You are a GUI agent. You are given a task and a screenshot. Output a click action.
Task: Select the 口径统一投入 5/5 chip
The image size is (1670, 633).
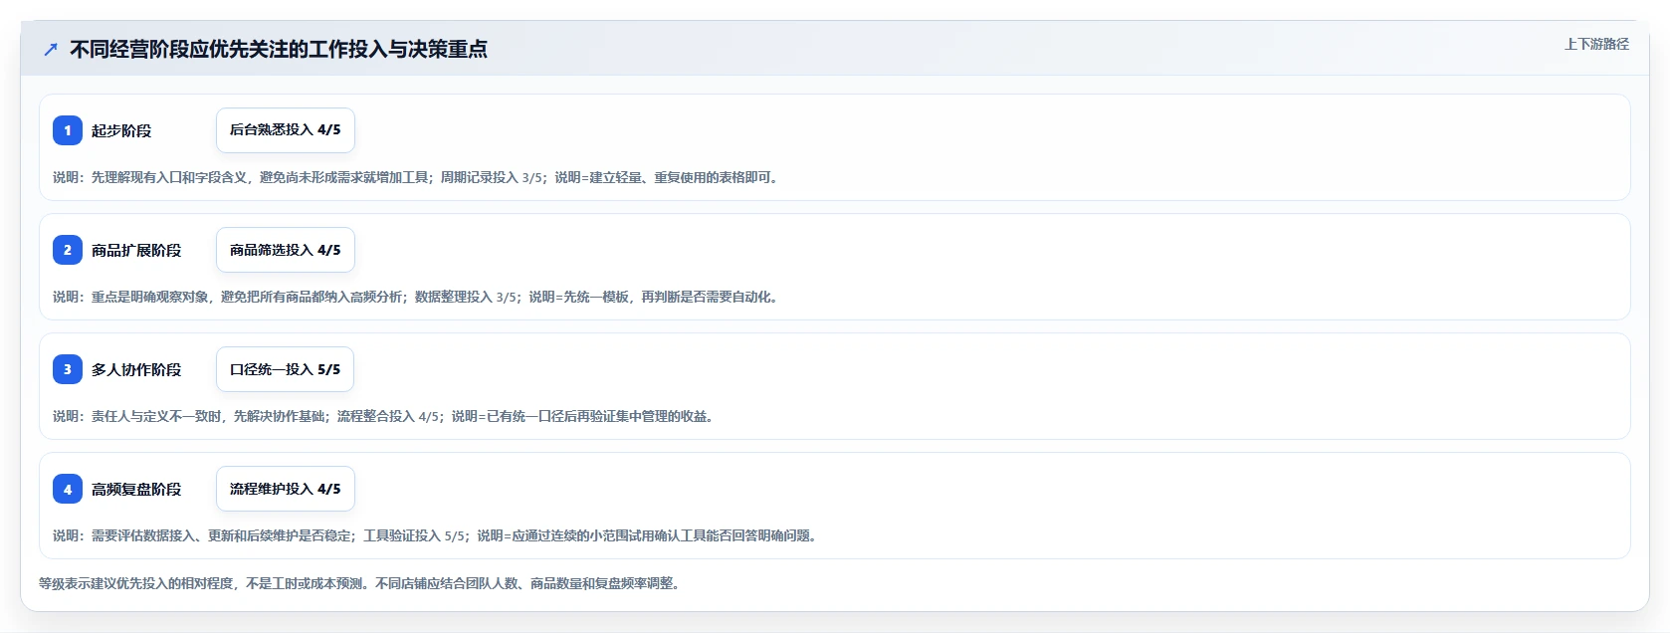coord(285,369)
